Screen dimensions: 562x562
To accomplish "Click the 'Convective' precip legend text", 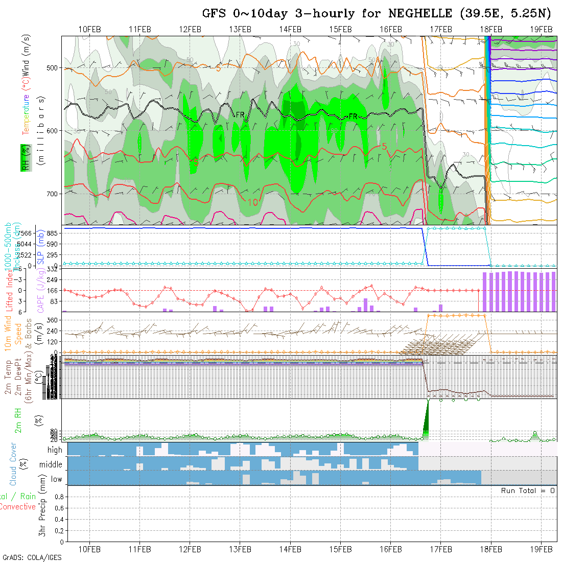I will (18, 507).
